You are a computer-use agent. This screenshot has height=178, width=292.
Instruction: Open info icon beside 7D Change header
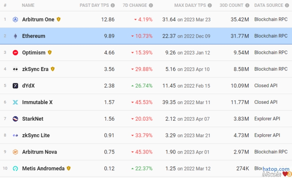click(x=151, y=6)
